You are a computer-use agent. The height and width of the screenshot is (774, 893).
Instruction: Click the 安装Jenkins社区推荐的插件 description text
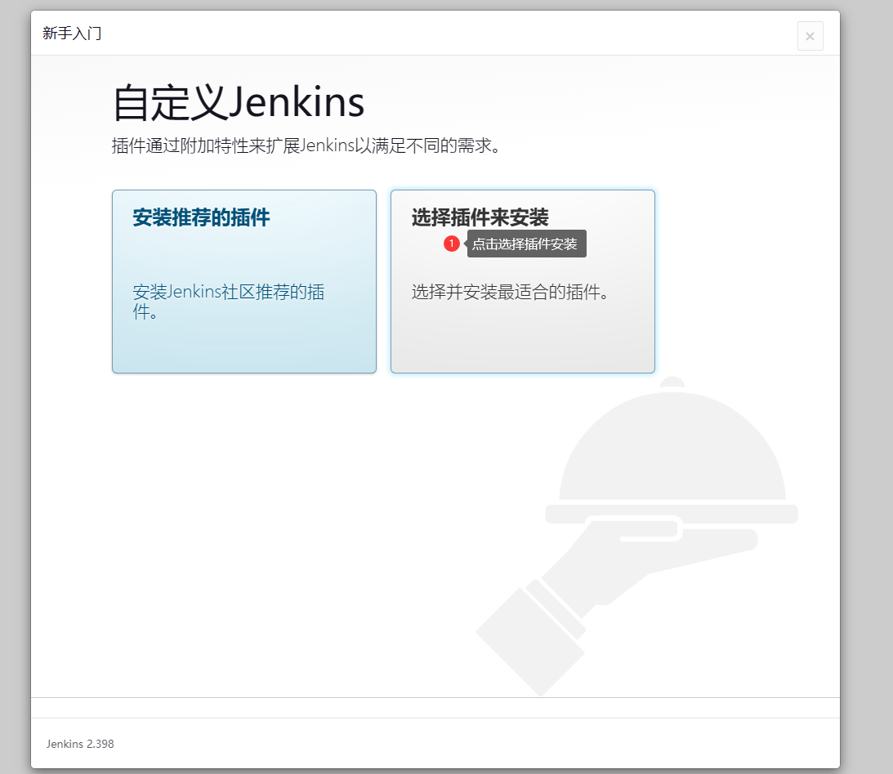pos(229,302)
